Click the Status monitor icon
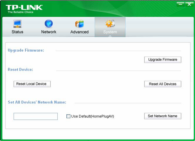Viewport: 195px width, 141px height. (17, 24)
